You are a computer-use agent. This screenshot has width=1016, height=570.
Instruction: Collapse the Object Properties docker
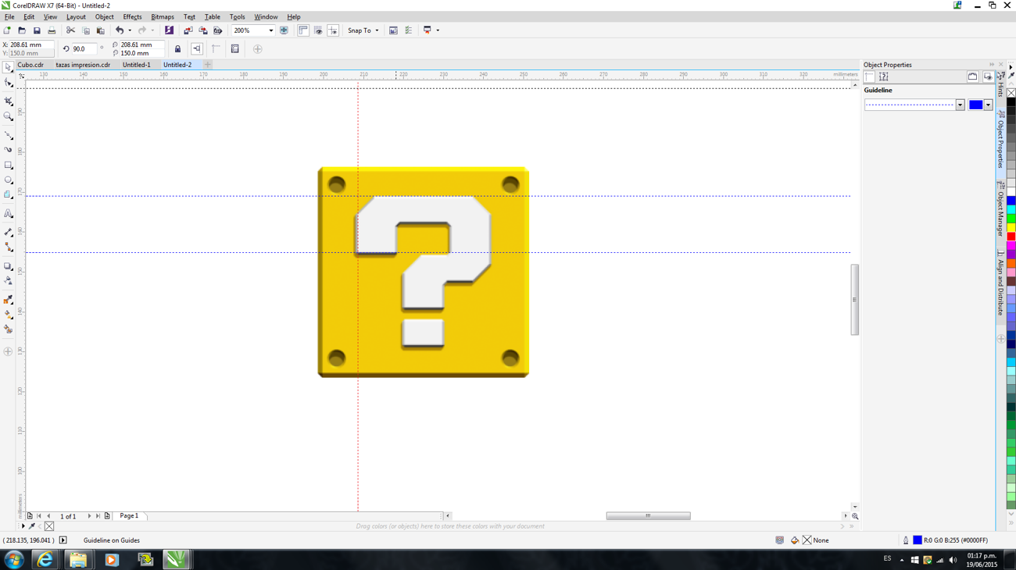tap(992, 65)
